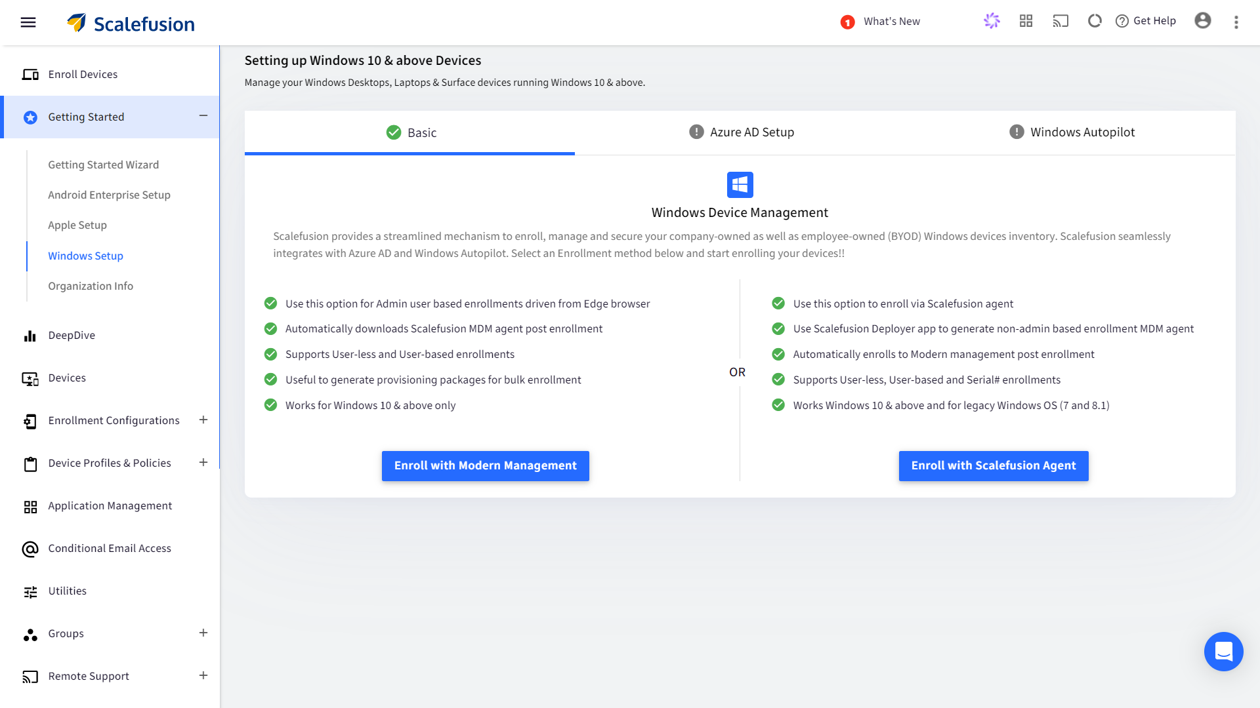The width and height of the screenshot is (1260, 708).
Task: Click the Azure AD Setup warning icon
Action: pos(696,132)
